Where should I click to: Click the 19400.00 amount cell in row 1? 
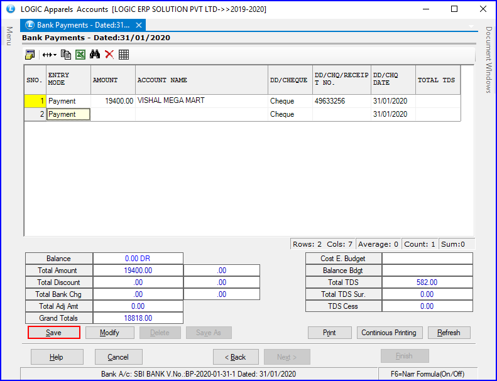pos(113,101)
